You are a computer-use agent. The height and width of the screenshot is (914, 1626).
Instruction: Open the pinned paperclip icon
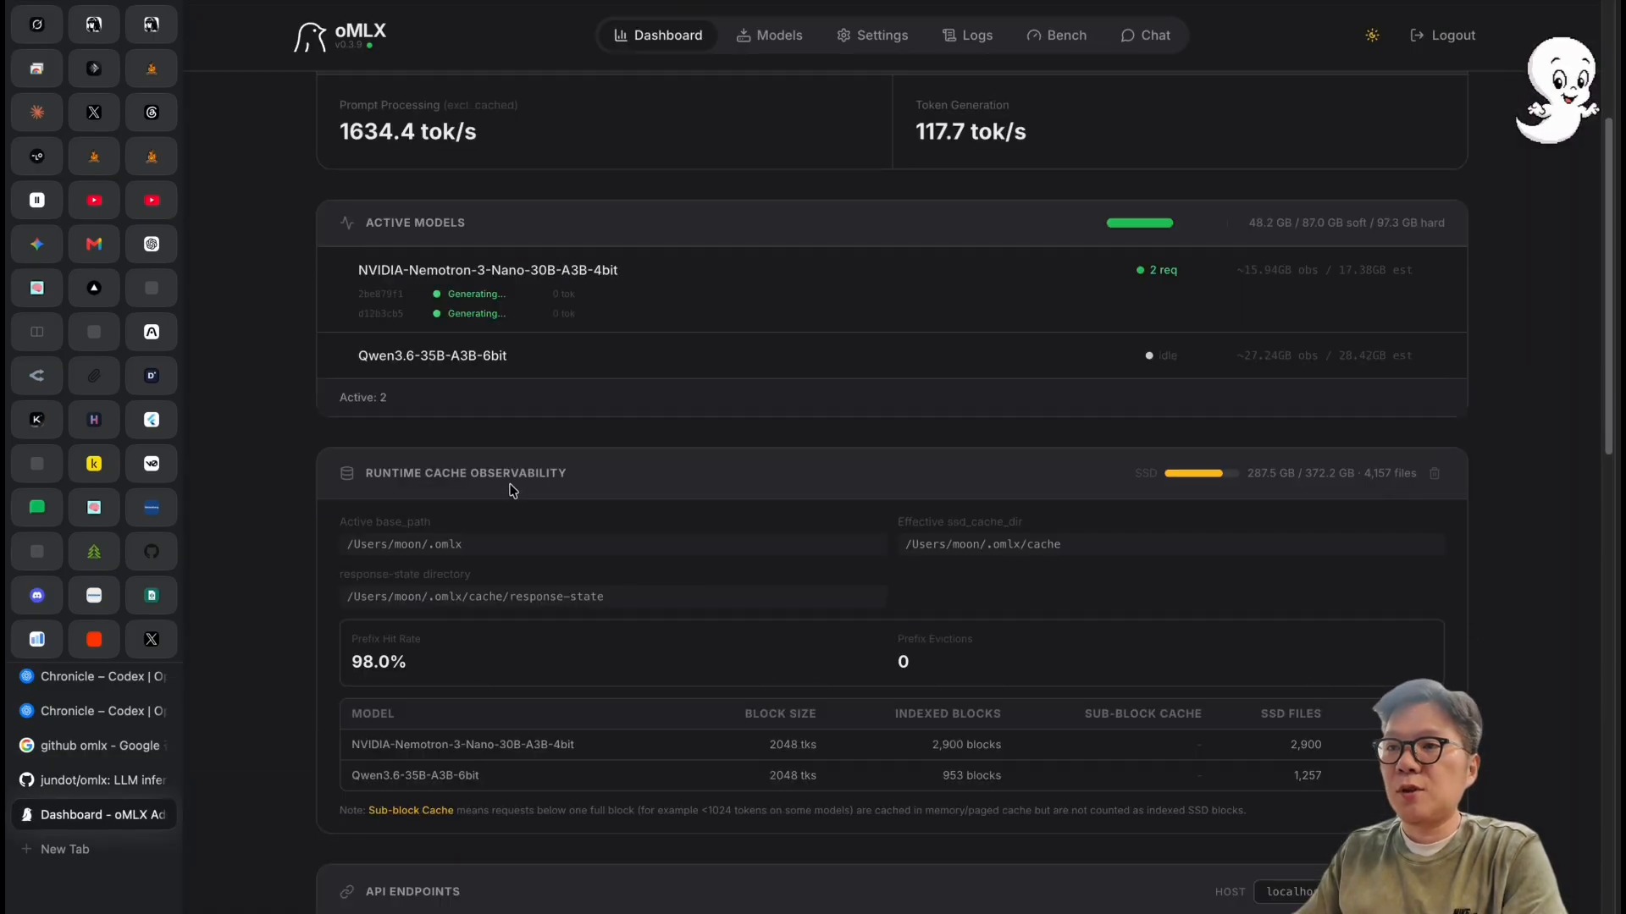tap(94, 376)
